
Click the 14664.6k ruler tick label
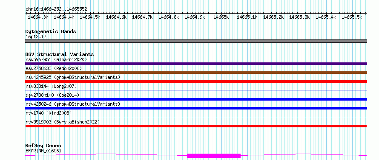point(116,17)
